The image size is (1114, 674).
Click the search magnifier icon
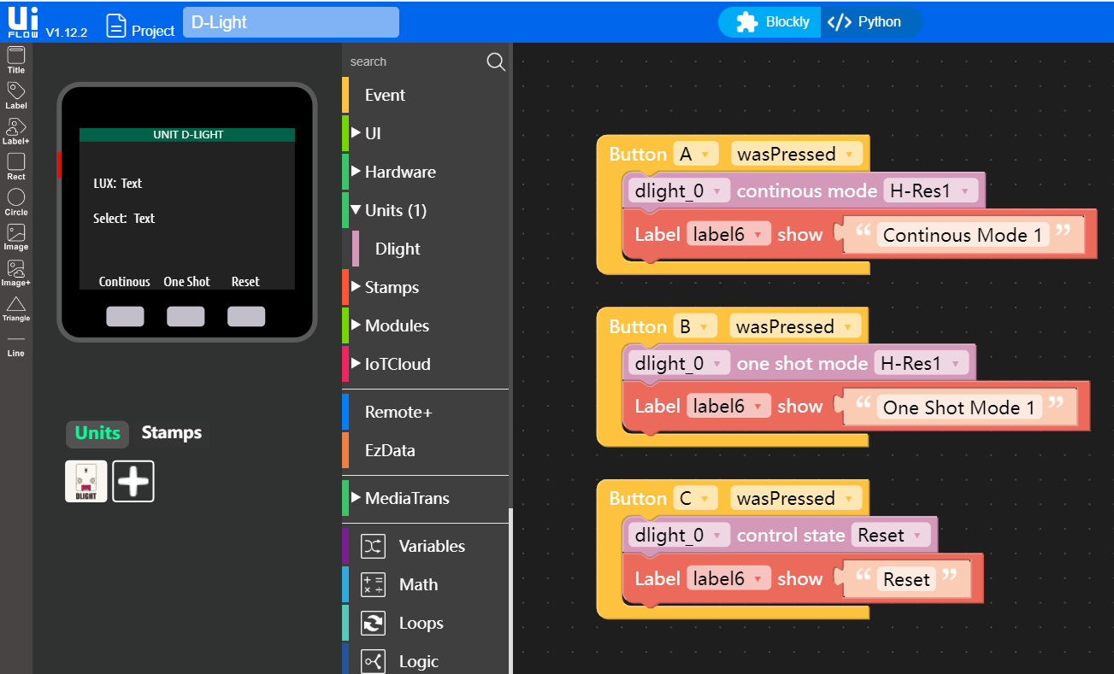pyautogui.click(x=496, y=62)
